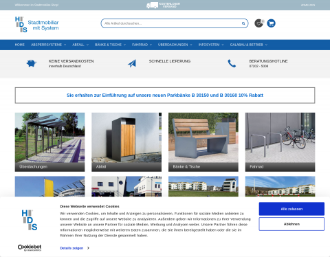Click the HDS logo in cookie banner
The width and height of the screenshot is (330, 257).
pyautogui.click(x=30, y=220)
